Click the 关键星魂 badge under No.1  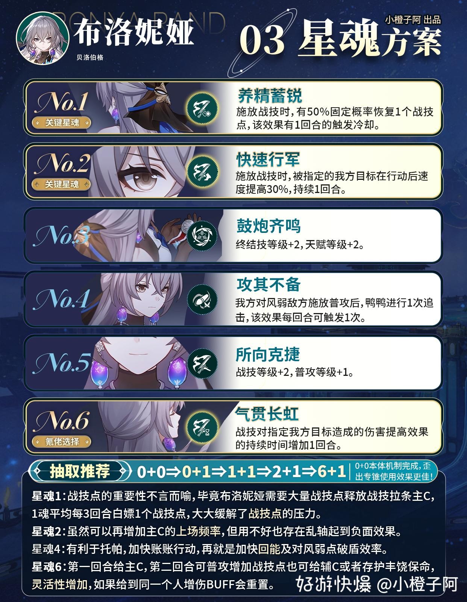tap(62, 123)
